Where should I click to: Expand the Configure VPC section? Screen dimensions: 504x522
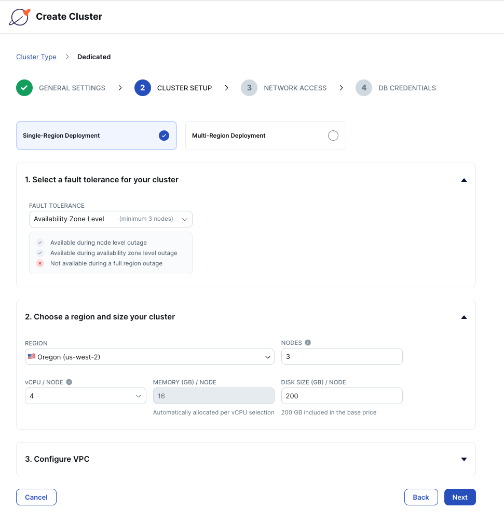[464, 459]
